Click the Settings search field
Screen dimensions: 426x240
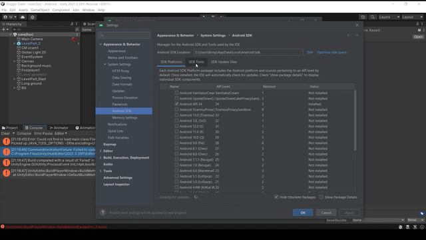click(x=124, y=35)
